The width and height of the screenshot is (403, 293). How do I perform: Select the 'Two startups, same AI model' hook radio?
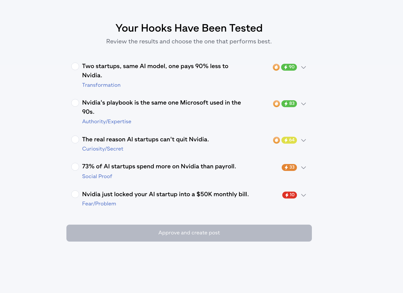click(75, 66)
